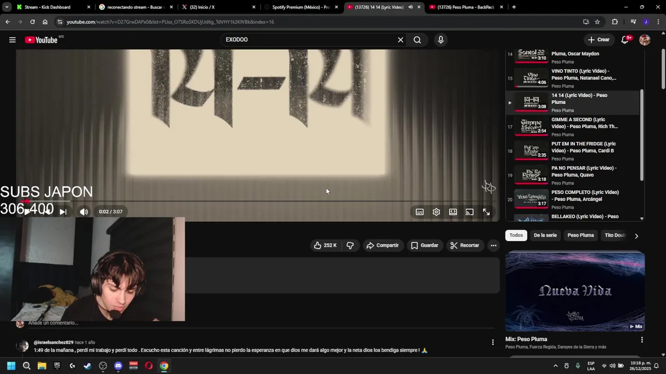Open options for Mix: Peso Pluma

coord(642,340)
